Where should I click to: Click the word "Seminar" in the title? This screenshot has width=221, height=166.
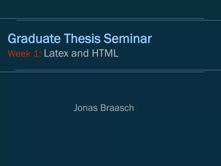tap(128, 38)
